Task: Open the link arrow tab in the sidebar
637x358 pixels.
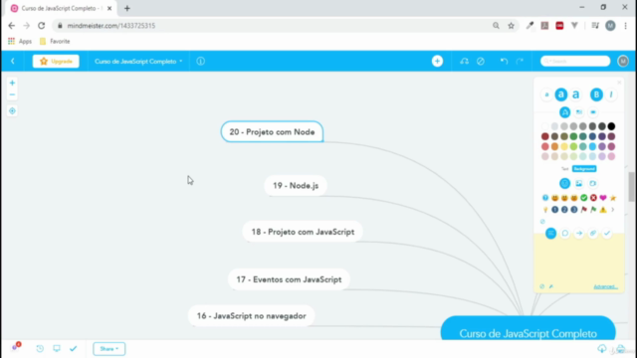Action: [x=579, y=234]
